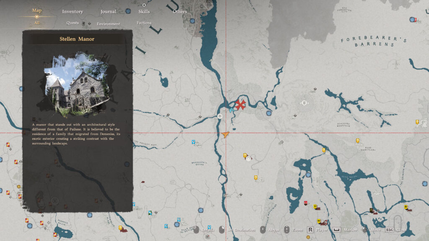Choose Set Destination at the bottom bar
This screenshot has width=429, height=241.
pos(237,230)
